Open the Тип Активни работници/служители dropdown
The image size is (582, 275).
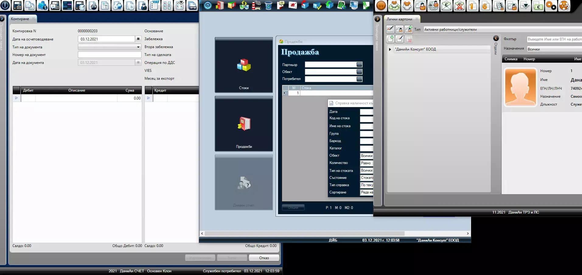click(502, 30)
